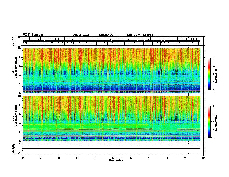The height and width of the screenshot is (177, 229).
Task: Click the ch.1 "Frequency (kHz)" axis label
Action: 16,67
